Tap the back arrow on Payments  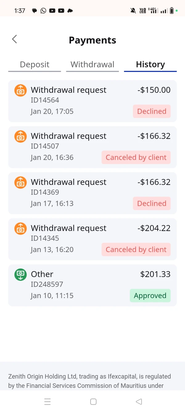coord(14,39)
